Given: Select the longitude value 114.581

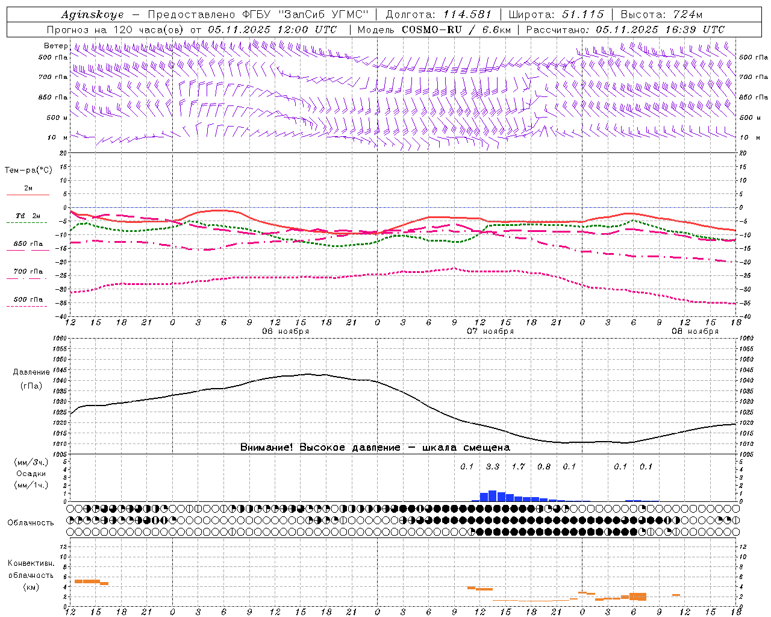Looking at the screenshot, I should coord(467,14).
